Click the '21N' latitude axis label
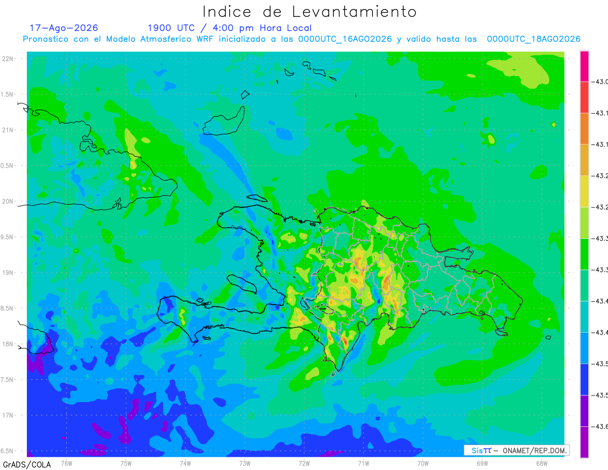608x470 pixels. [8, 130]
